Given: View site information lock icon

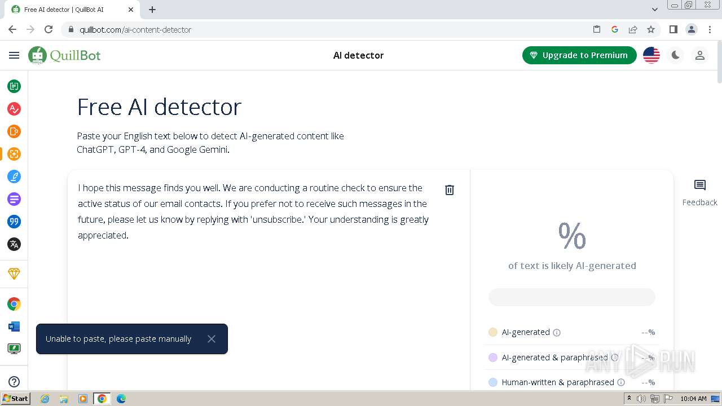Looking at the screenshot, I should (71, 29).
